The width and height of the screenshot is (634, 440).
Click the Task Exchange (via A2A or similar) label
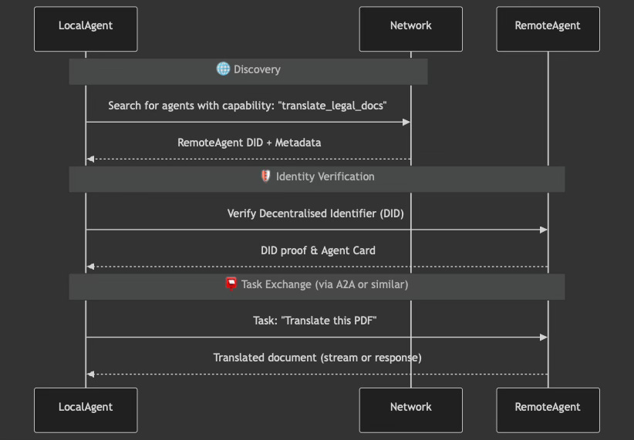(x=325, y=284)
